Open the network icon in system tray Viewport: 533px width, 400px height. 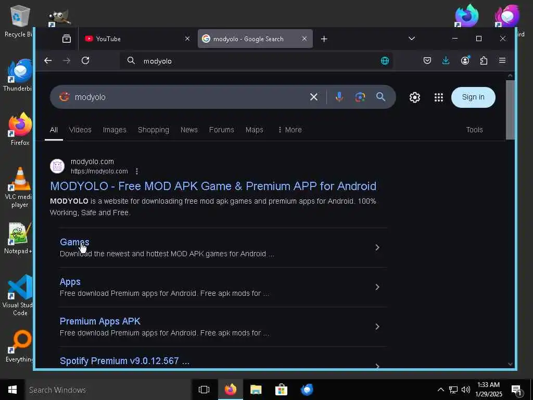(x=453, y=390)
